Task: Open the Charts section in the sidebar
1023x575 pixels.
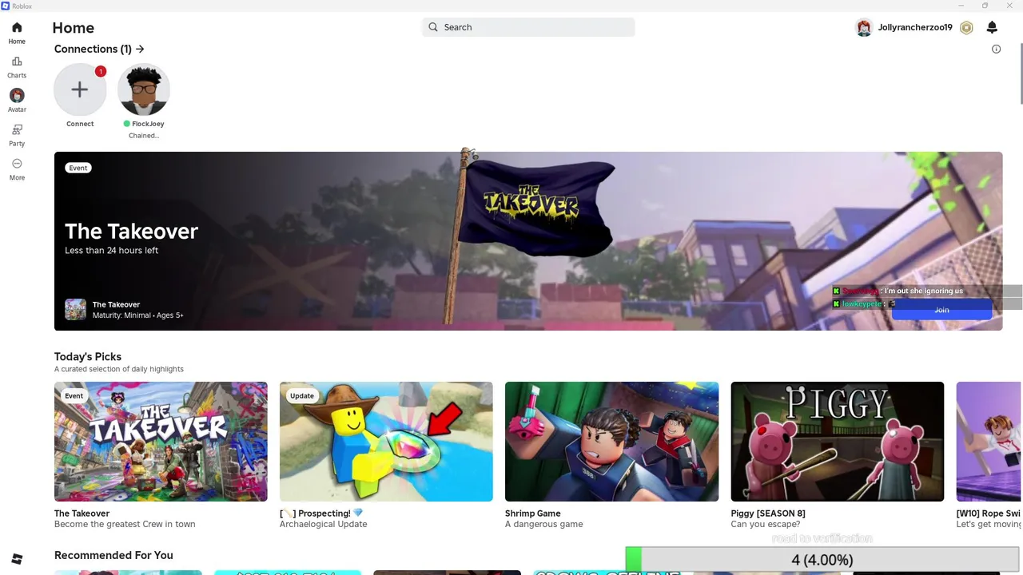Action: click(x=17, y=67)
